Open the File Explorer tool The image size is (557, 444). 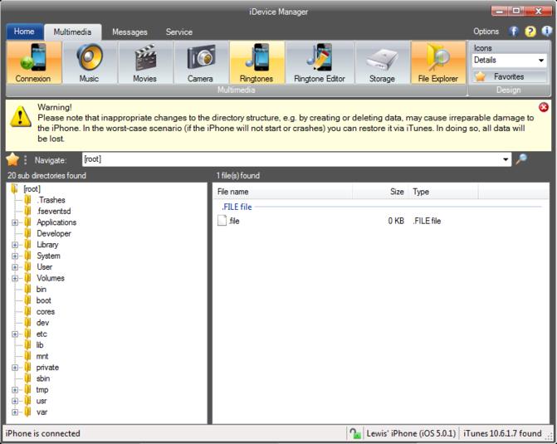(x=438, y=62)
